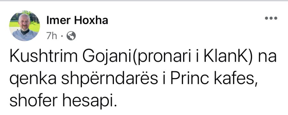
Task: Click the dot separator beside 7h
Action: 62,36
